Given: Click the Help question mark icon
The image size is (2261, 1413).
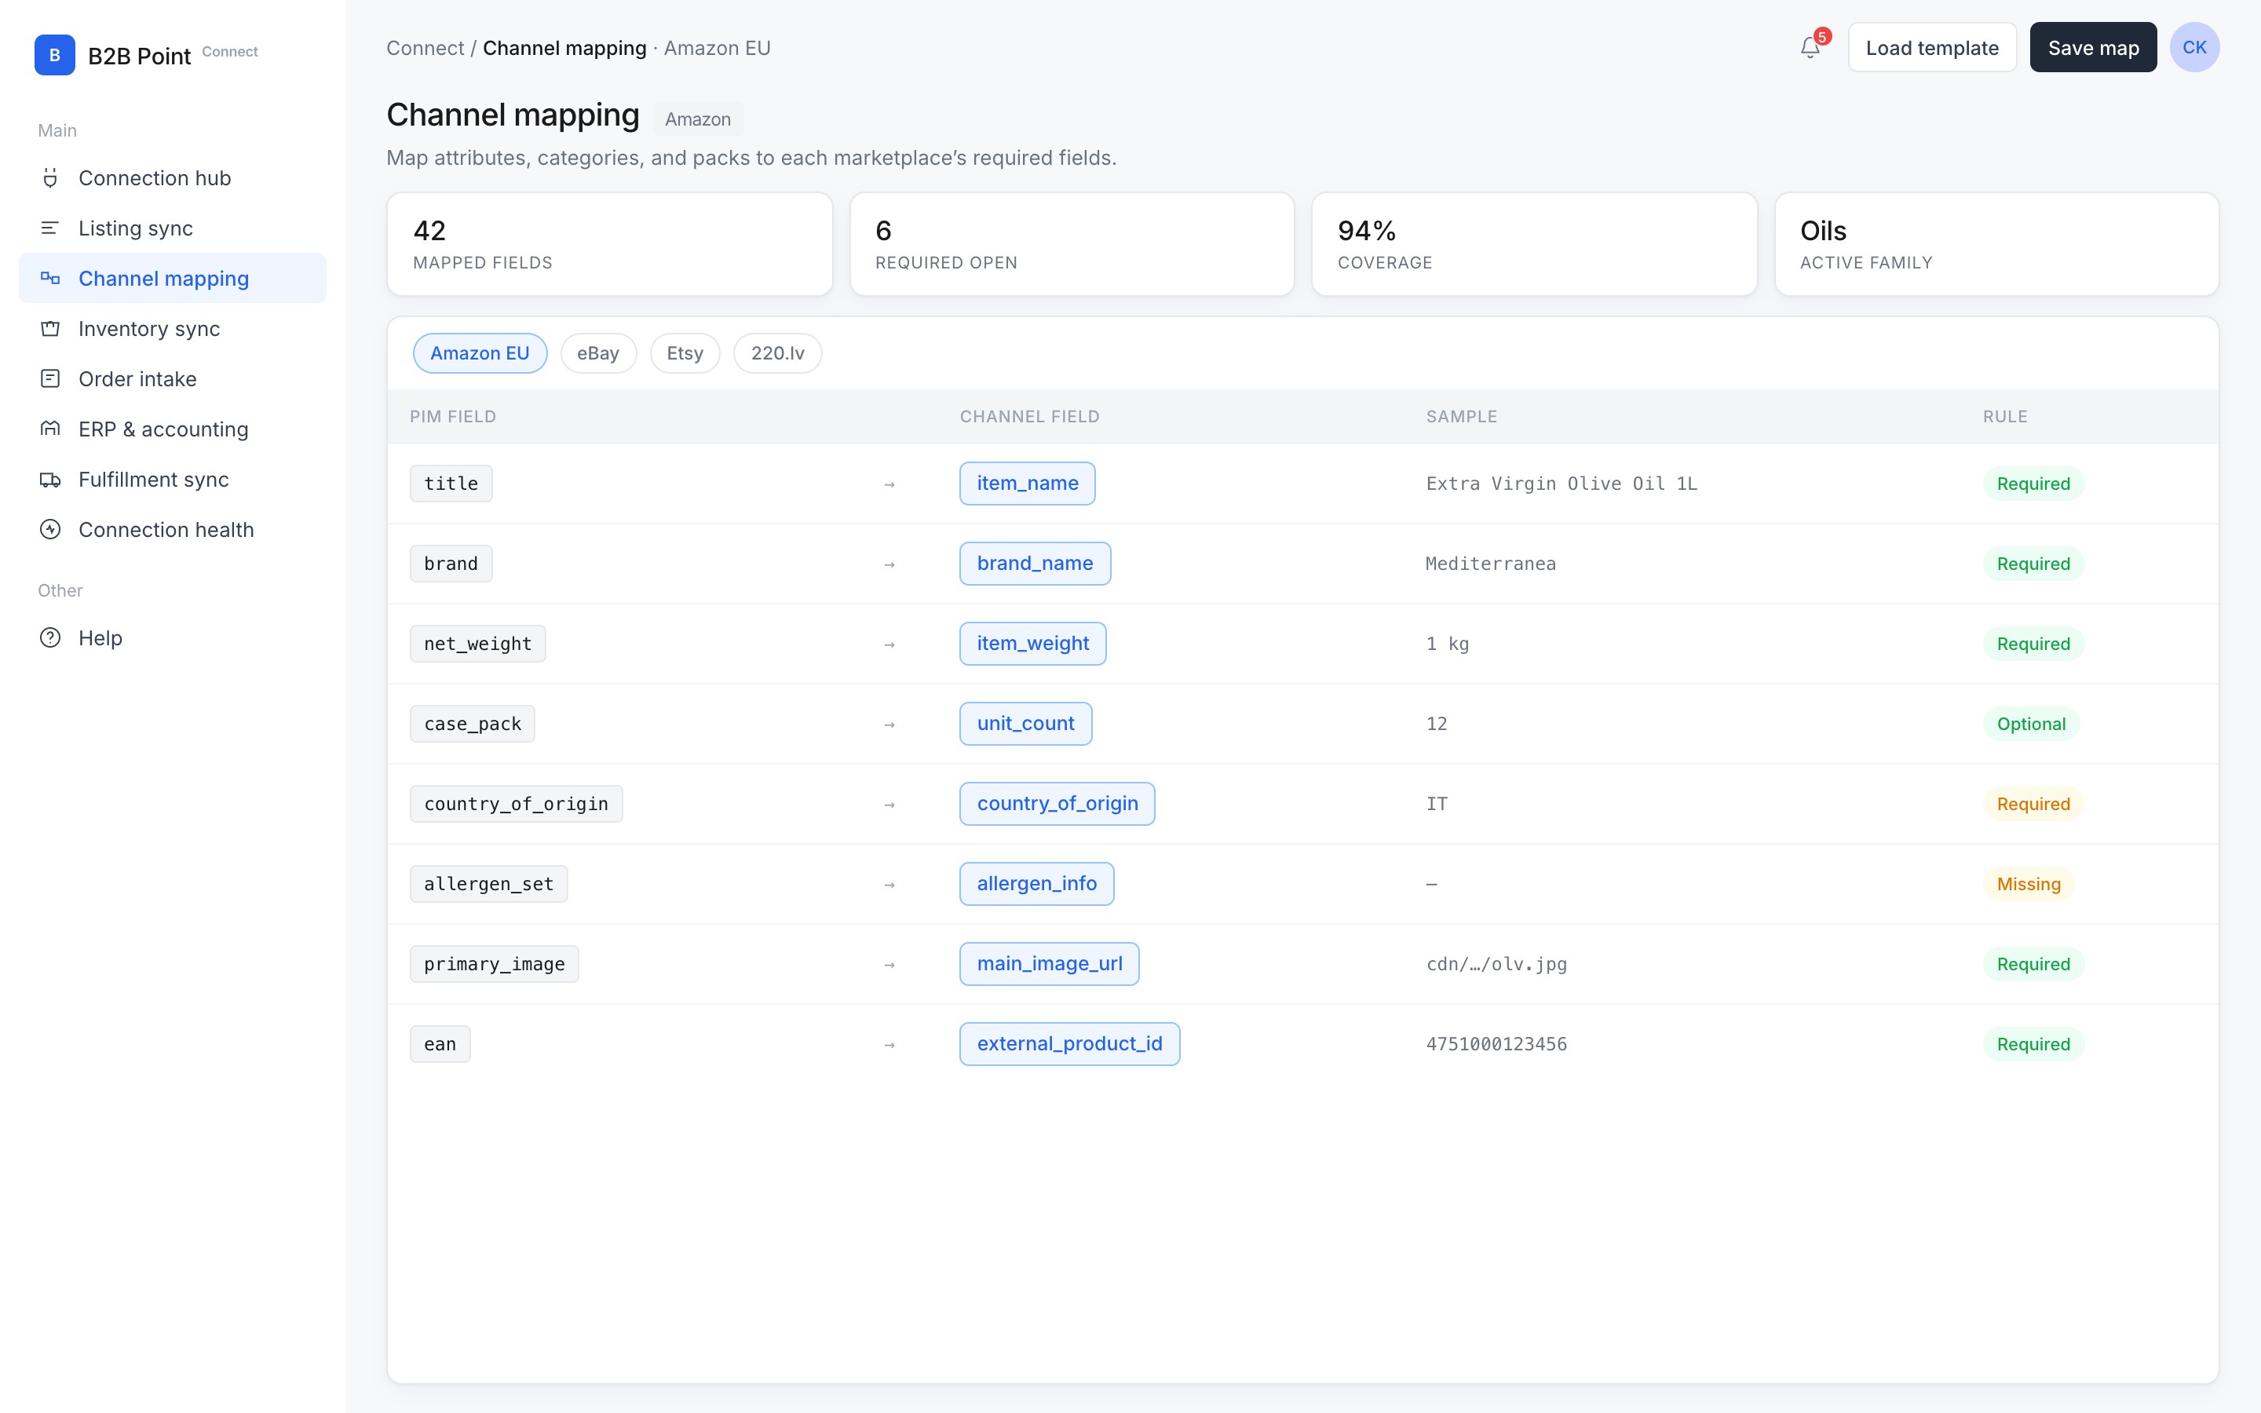Looking at the screenshot, I should pos(50,637).
